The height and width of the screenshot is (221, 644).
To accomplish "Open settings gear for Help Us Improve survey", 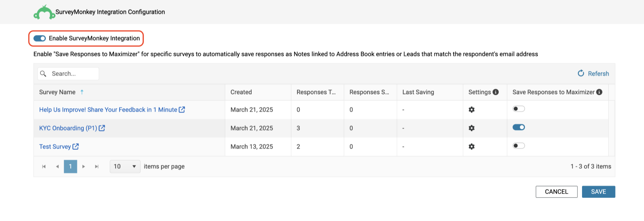I will pos(472,110).
